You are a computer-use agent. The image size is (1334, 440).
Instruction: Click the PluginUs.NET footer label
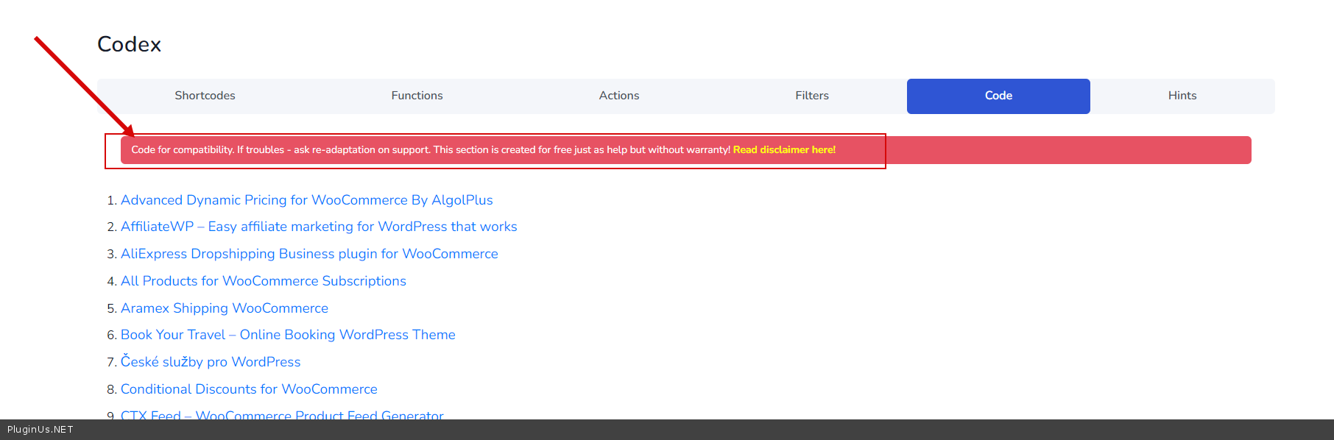[x=40, y=430]
